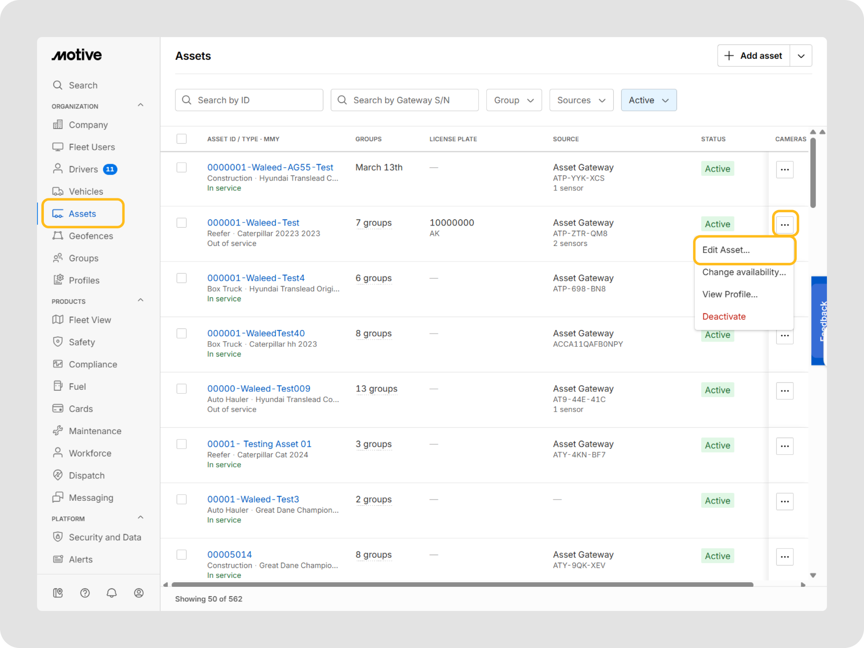Click the map location icon in bottom bar
864x648 pixels.
click(x=58, y=593)
